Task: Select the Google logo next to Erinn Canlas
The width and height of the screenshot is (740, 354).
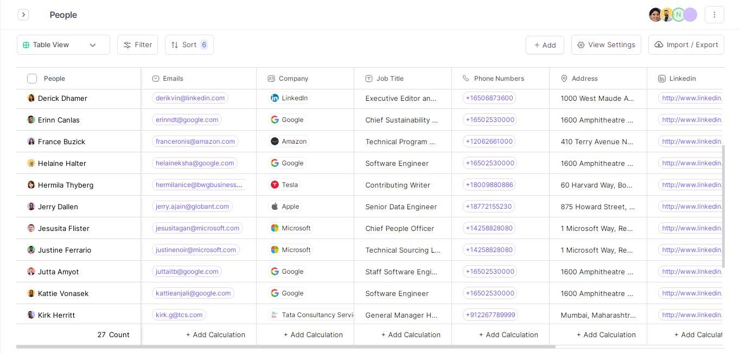Action: tap(275, 120)
